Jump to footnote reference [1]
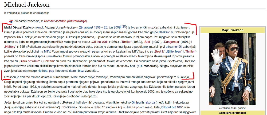 click(x=122, y=26)
